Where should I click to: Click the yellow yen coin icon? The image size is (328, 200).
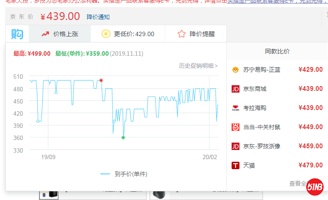tap(106, 34)
